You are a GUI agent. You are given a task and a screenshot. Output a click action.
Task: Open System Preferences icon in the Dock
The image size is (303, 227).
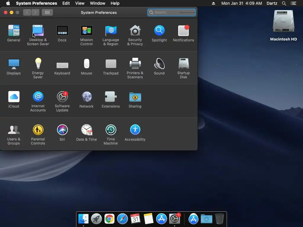coord(175,219)
